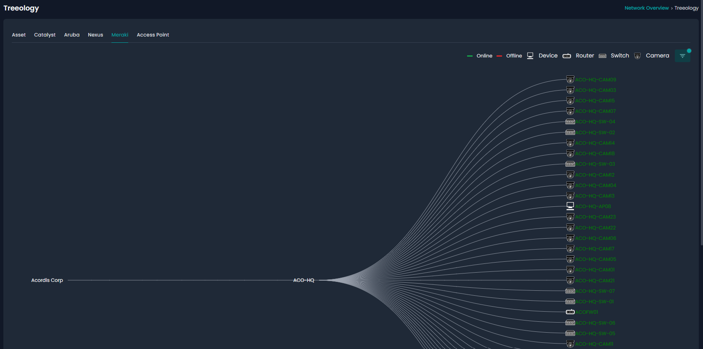703x349 pixels.
Task: Click the camera icon for ACO-HQ-CAM14
Action: click(x=570, y=143)
